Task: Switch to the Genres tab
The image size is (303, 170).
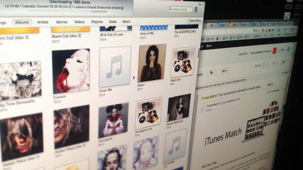Action: 62,22
